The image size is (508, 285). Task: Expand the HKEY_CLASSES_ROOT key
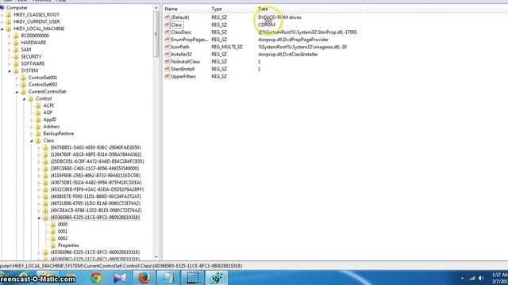click(2, 15)
